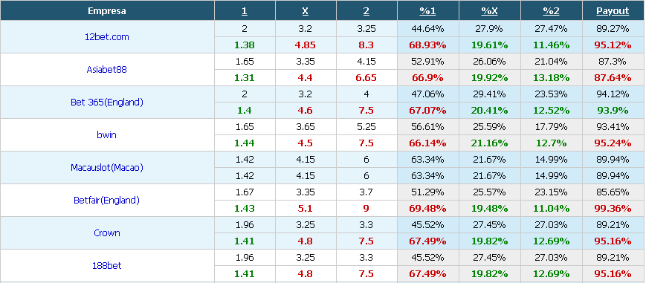Select Asiabet88's 87.64% payout cell
646x283 pixels.
613,77
